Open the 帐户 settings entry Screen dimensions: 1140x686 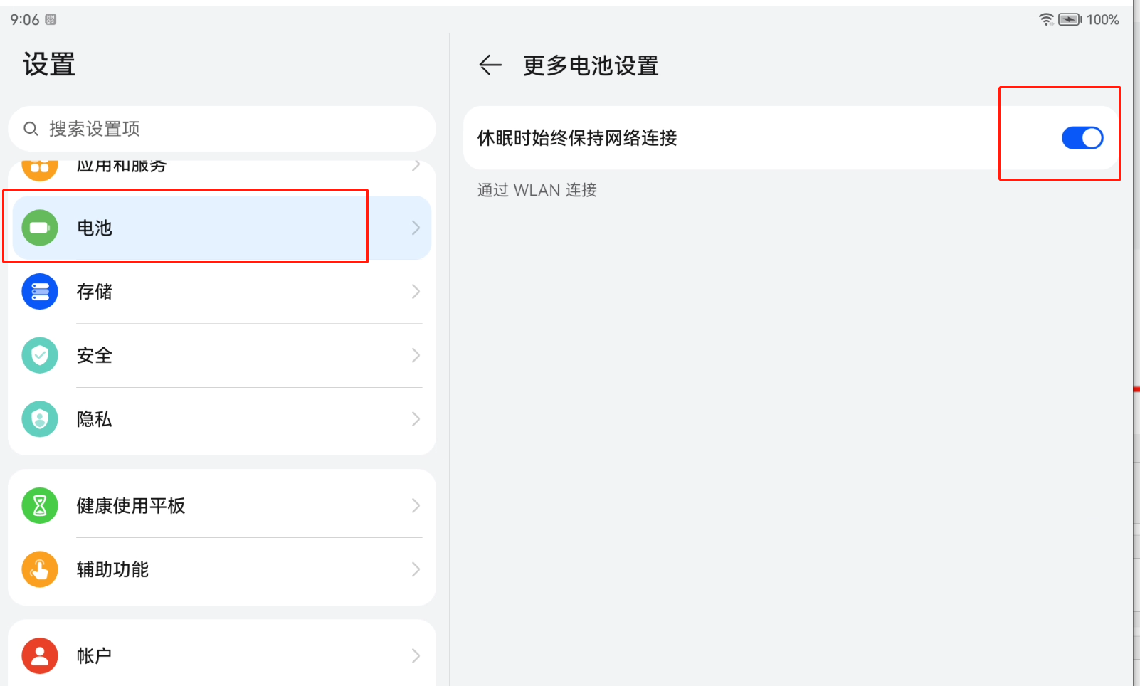[94, 655]
